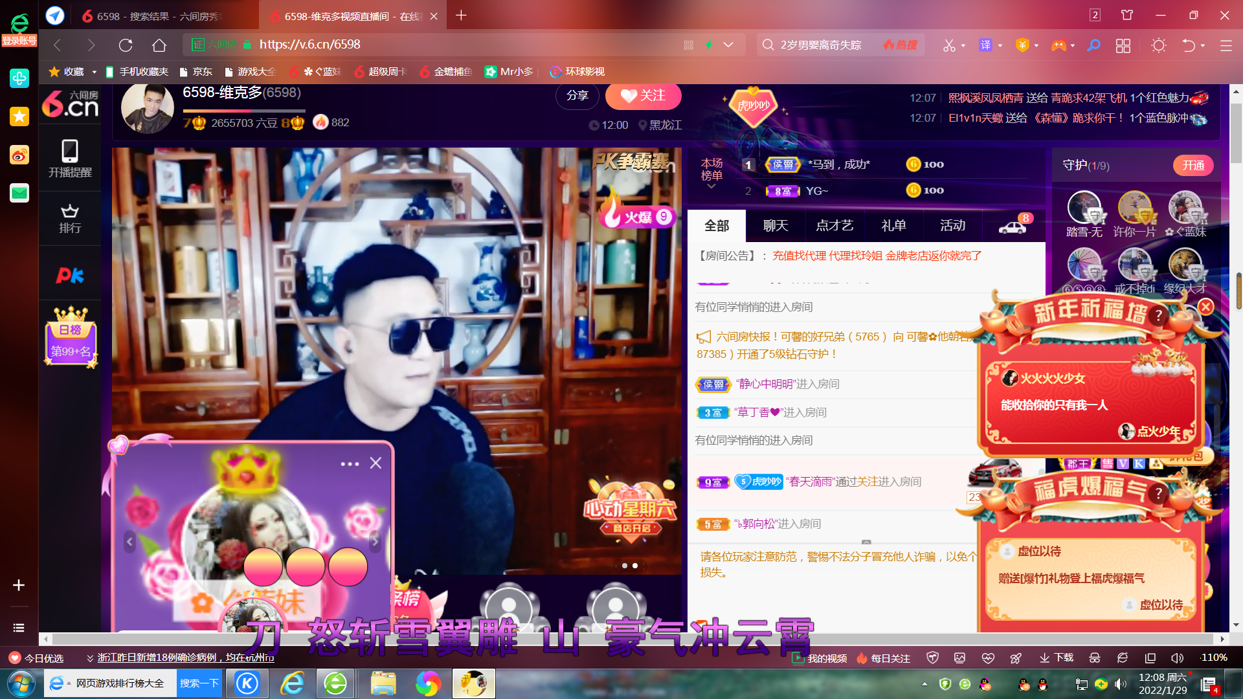Expand the address bar dropdown chevron

[728, 45]
